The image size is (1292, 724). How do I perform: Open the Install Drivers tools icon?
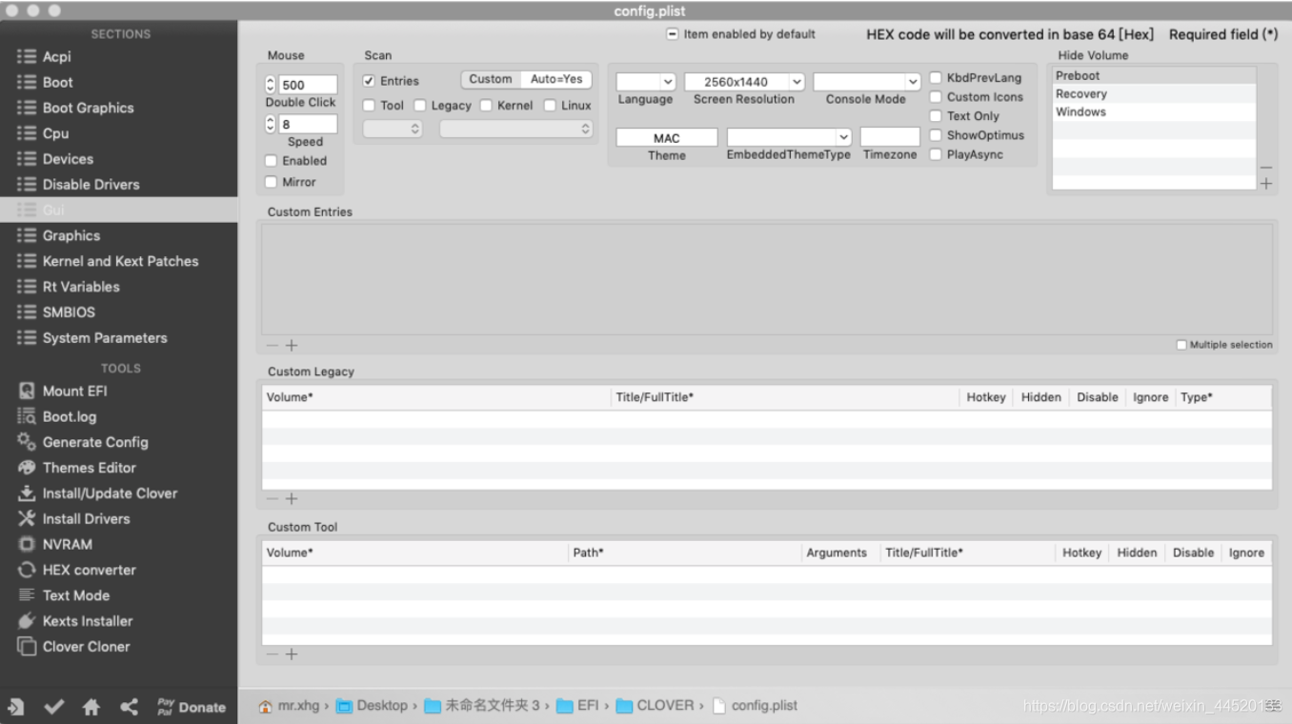point(27,518)
